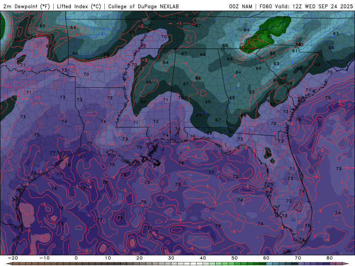The height and width of the screenshot is (266, 355).
Task: Click the "Lifted Index (°C)" title text
Action: (79, 6)
